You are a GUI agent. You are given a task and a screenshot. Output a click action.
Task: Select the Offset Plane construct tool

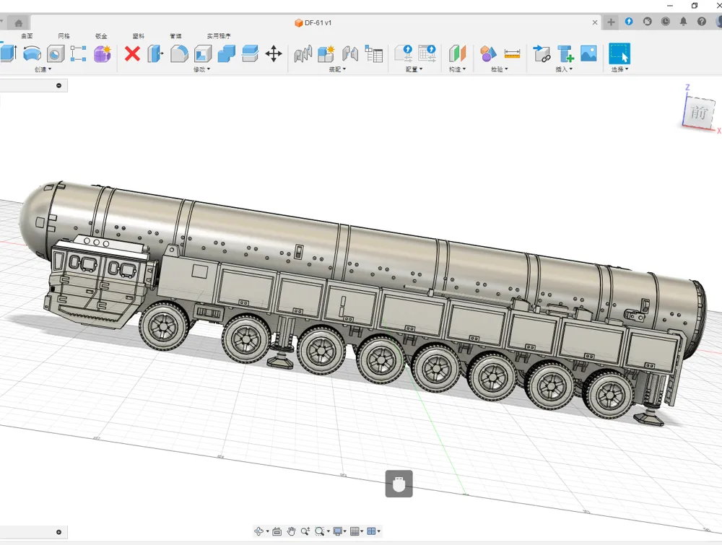point(457,54)
